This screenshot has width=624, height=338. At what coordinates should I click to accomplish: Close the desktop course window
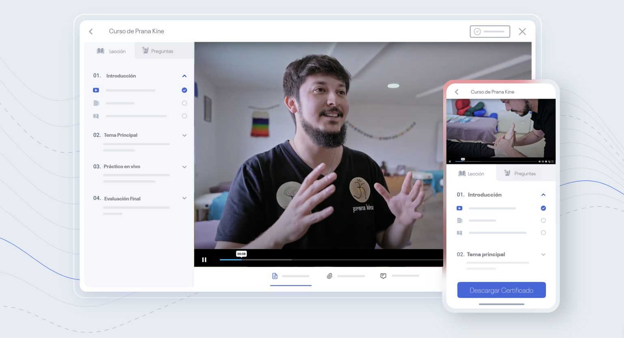522,31
